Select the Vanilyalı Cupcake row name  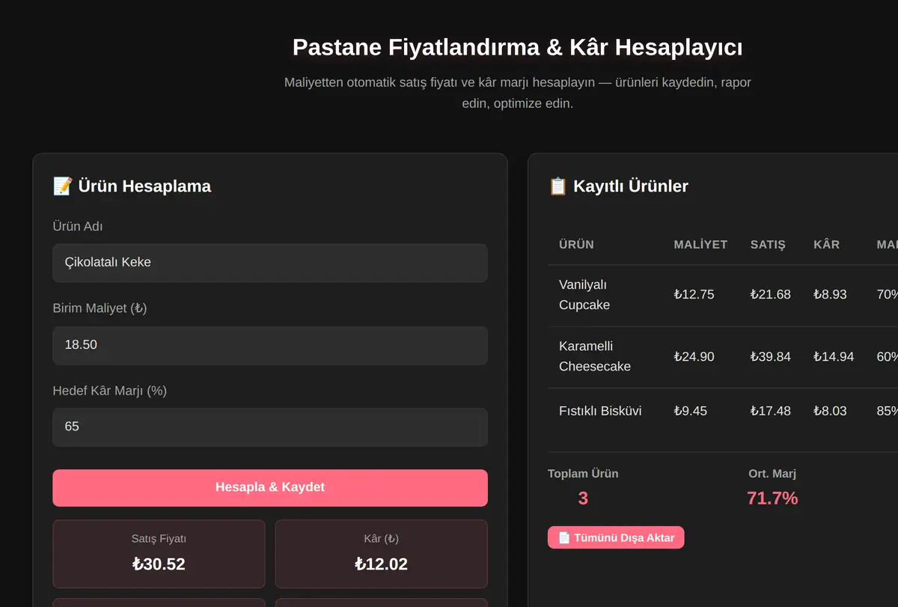584,295
